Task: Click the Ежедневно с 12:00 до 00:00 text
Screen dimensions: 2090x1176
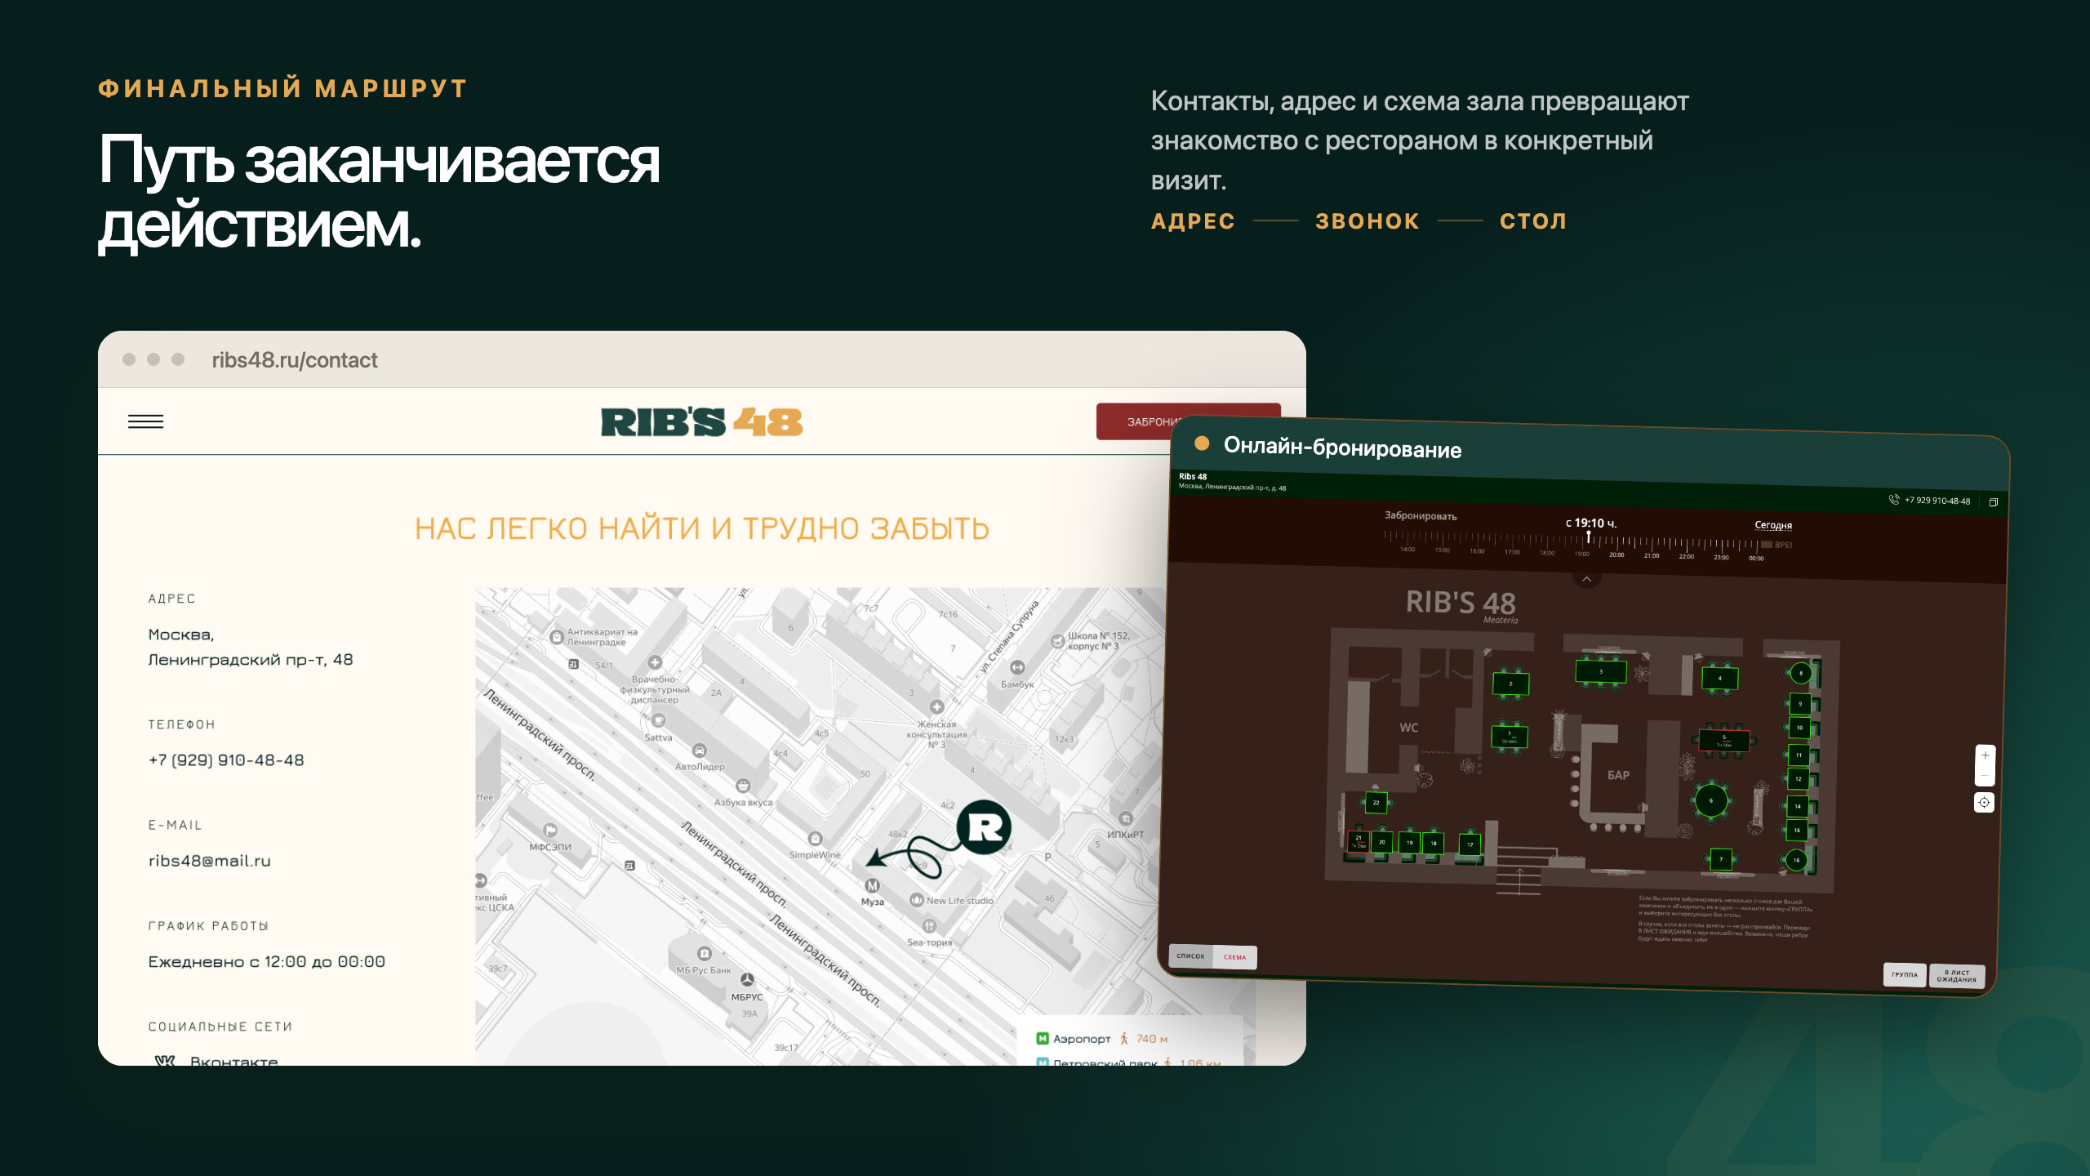Action: (x=267, y=962)
